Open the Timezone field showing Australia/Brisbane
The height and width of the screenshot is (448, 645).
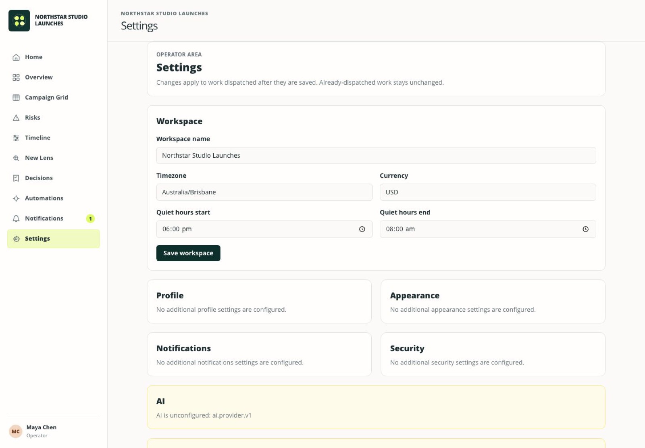tap(264, 192)
